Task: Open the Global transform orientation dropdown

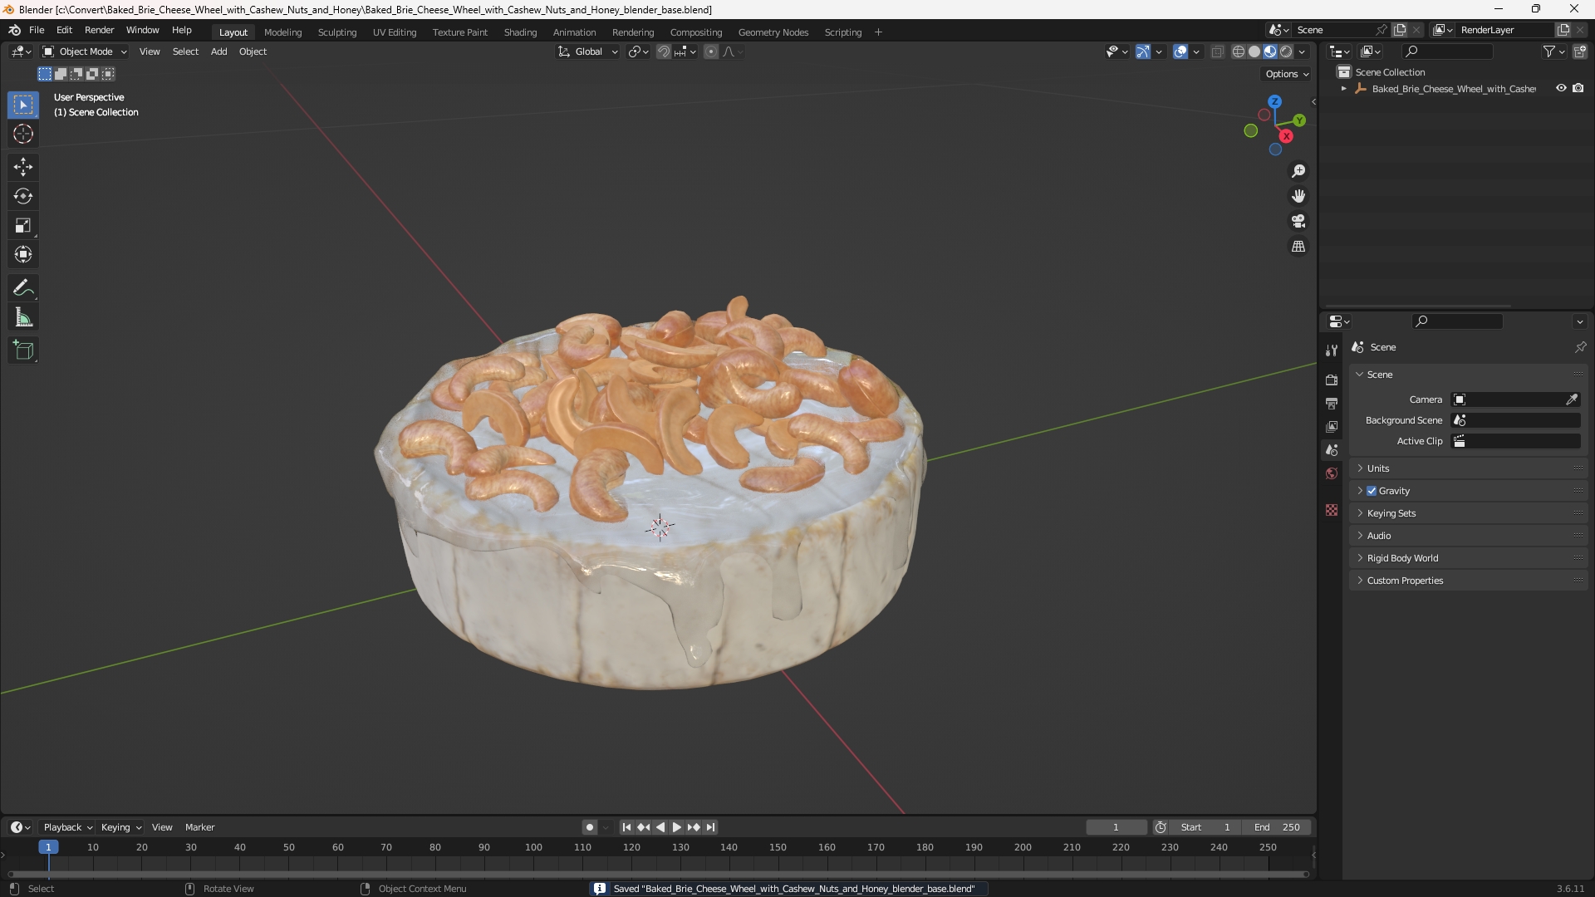Action: [x=588, y=51]
